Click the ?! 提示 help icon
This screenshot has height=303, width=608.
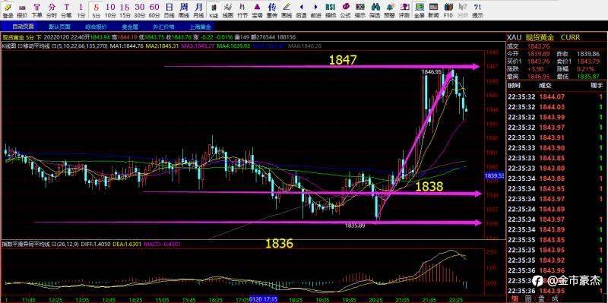coord(477,10)
